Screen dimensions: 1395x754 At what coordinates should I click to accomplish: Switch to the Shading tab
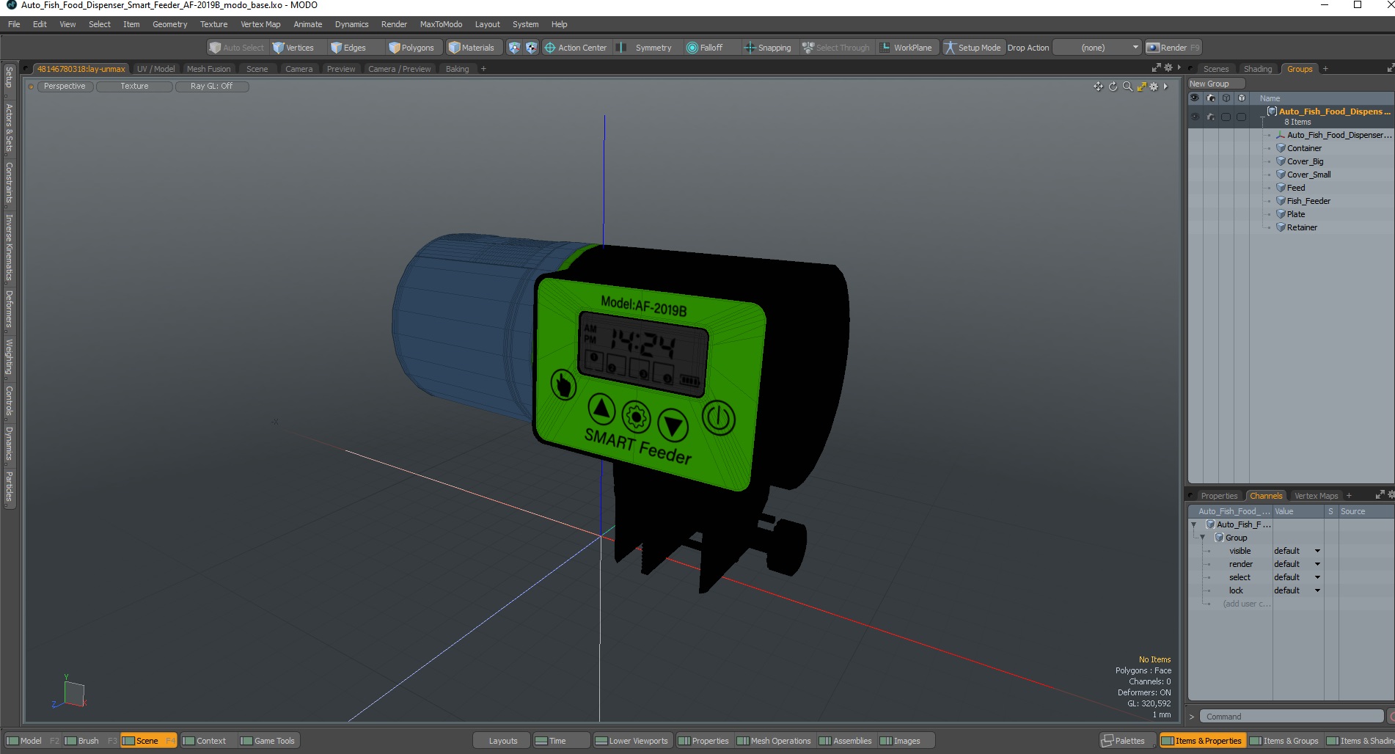coord(1258,69)
